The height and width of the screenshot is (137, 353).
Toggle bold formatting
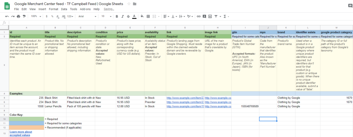point(117,16)
